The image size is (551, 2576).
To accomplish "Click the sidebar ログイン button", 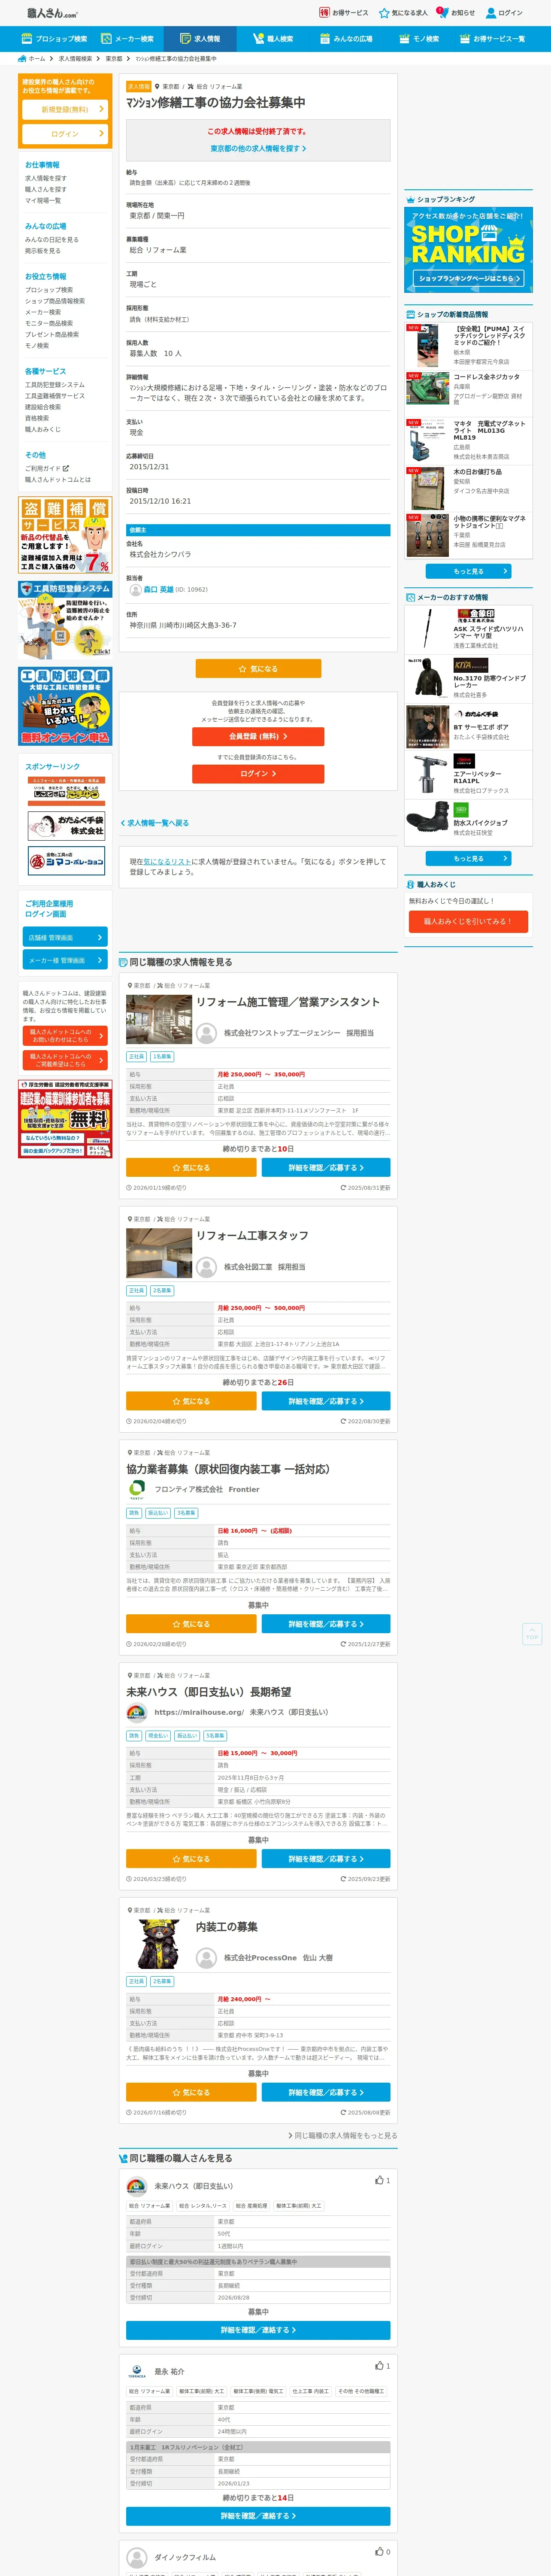I will [65, 134].
